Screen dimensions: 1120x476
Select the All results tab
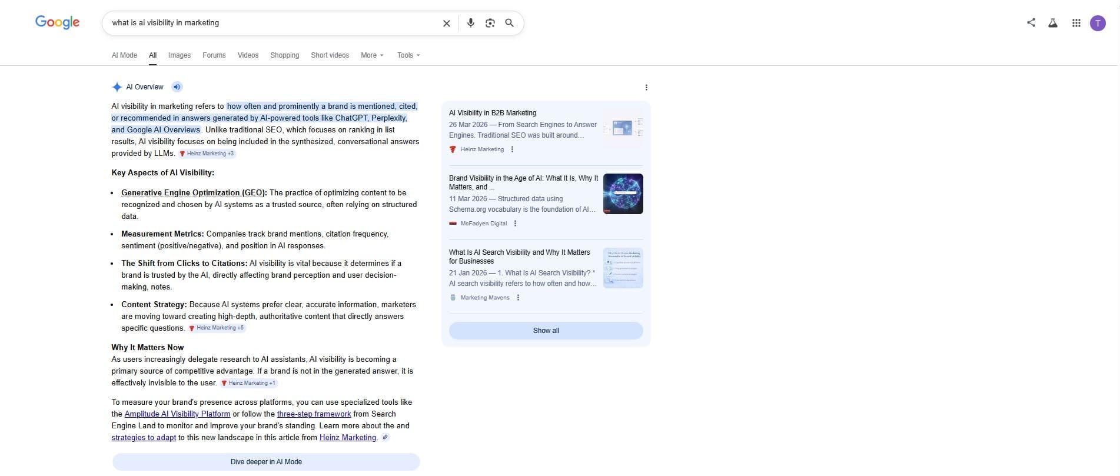point(153,55)
